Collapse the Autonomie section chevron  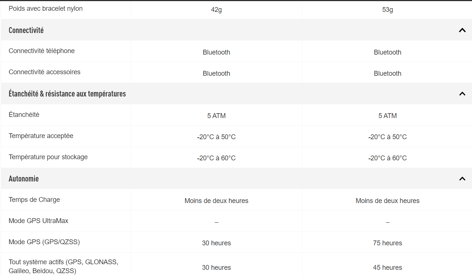tap(462, 179)
